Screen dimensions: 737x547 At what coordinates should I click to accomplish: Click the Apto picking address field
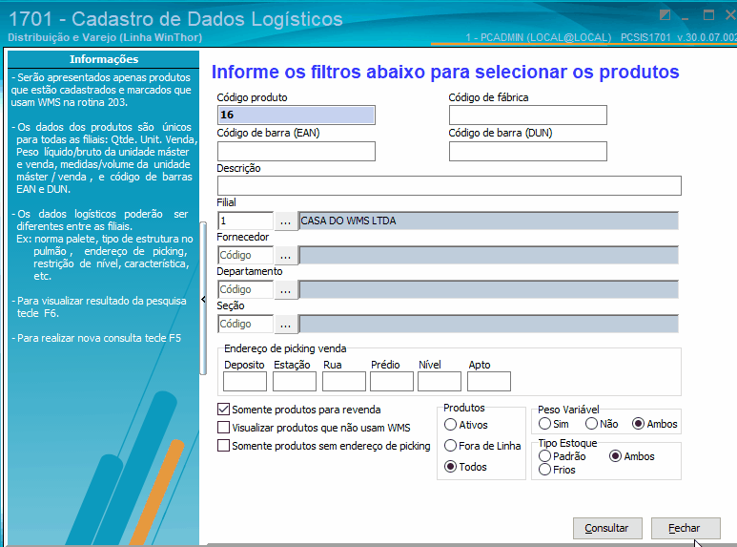(x=489, y=381)
